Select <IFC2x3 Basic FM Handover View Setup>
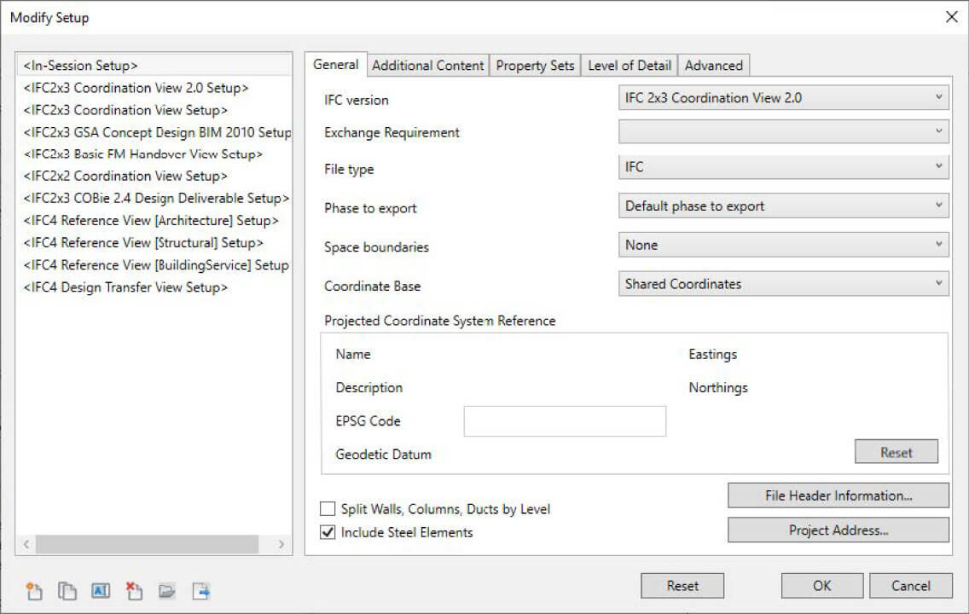This screenshot has width=969, height=614. click(x=154, y=153)
